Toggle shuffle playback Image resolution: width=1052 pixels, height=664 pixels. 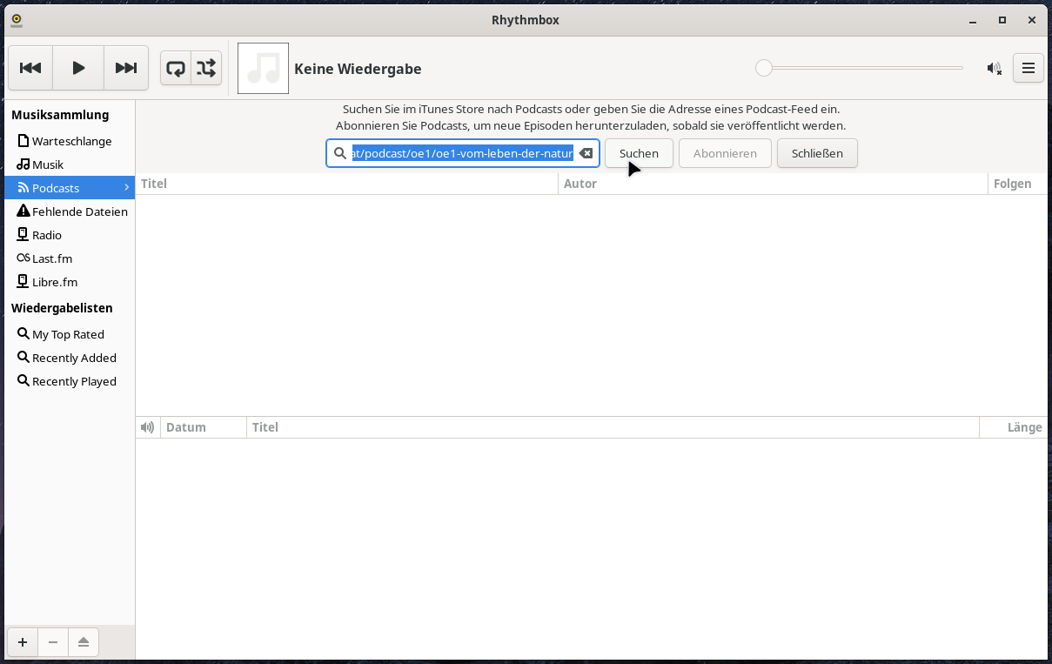pyautogui.click(x=206, y=68)
